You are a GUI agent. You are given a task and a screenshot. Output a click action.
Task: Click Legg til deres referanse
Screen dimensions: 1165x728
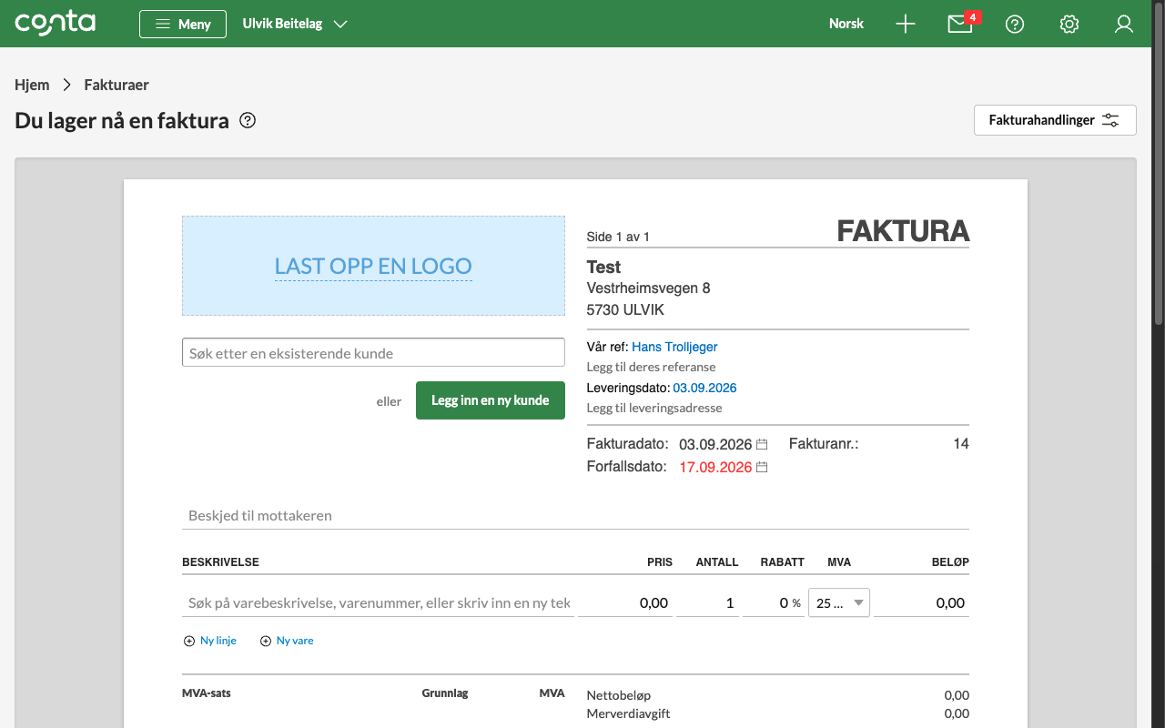(x=651, y=367)
